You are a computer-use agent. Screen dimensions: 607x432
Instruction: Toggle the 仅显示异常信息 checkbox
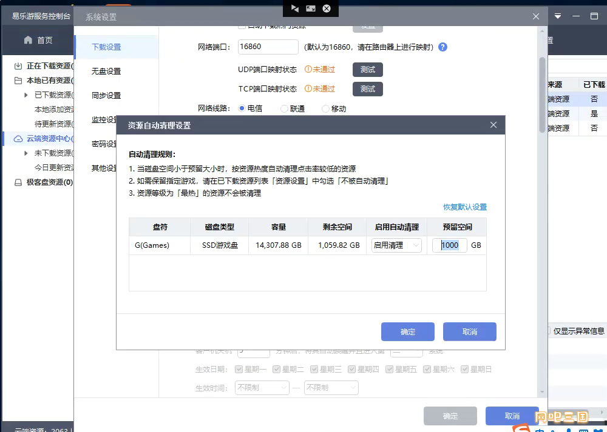pos(548,331)
